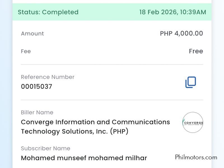224x168 pixels.
Task: Select the 18 Feb 2026 timestamp
Action: point(172,12)
